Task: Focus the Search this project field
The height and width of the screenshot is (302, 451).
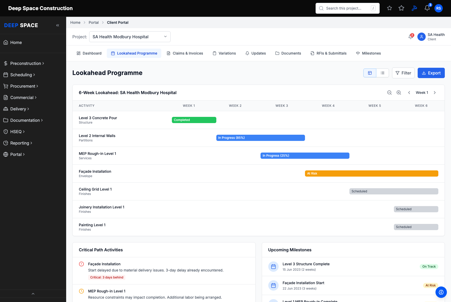Action: point(347,8)
